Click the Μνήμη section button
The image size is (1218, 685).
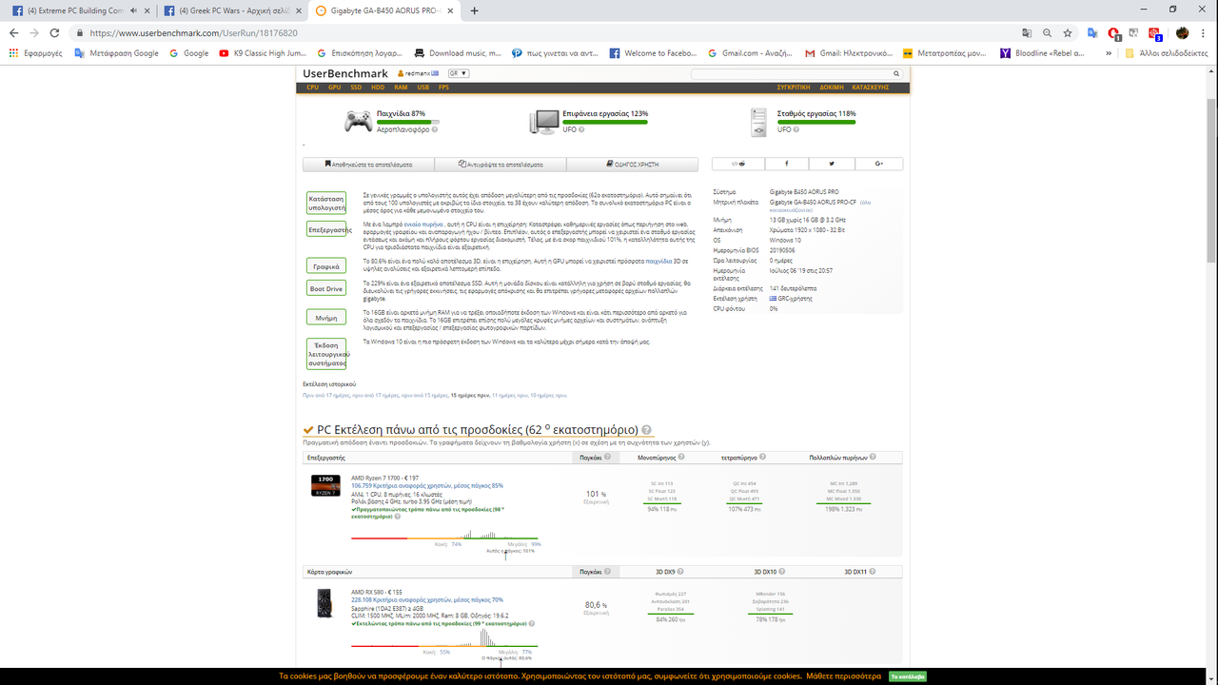coord(326,317)
